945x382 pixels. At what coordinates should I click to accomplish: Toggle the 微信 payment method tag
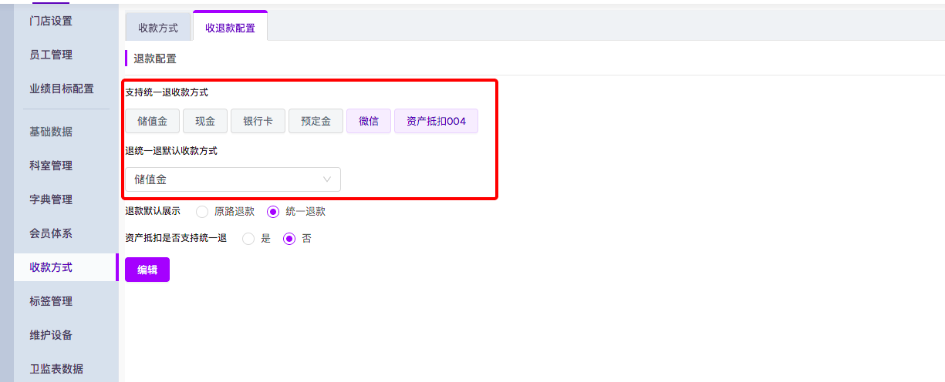[x=369, y=121]
